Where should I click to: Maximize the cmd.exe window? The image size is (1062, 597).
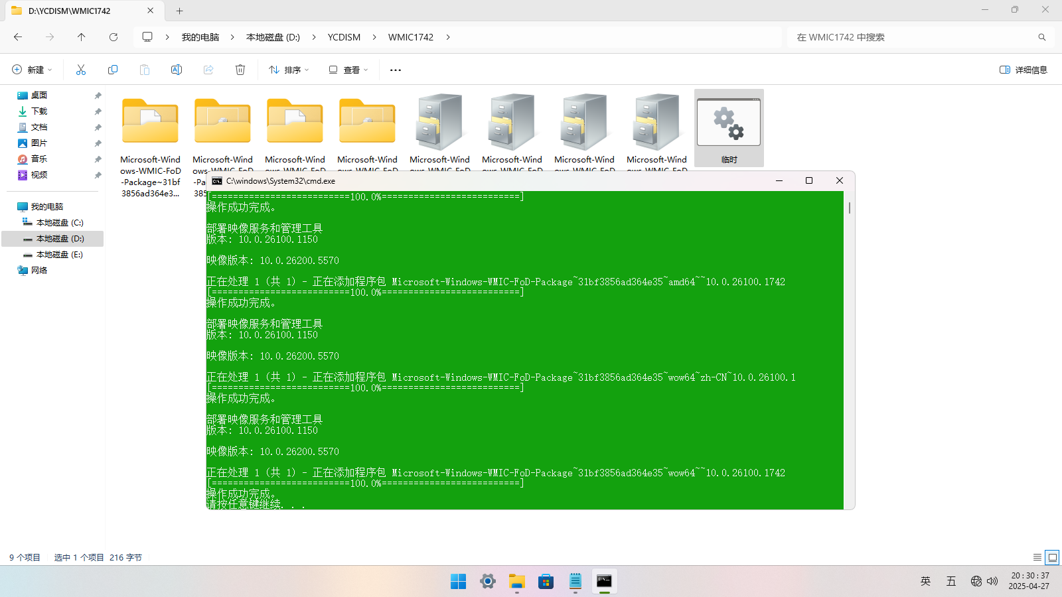[x=809, y=180]
